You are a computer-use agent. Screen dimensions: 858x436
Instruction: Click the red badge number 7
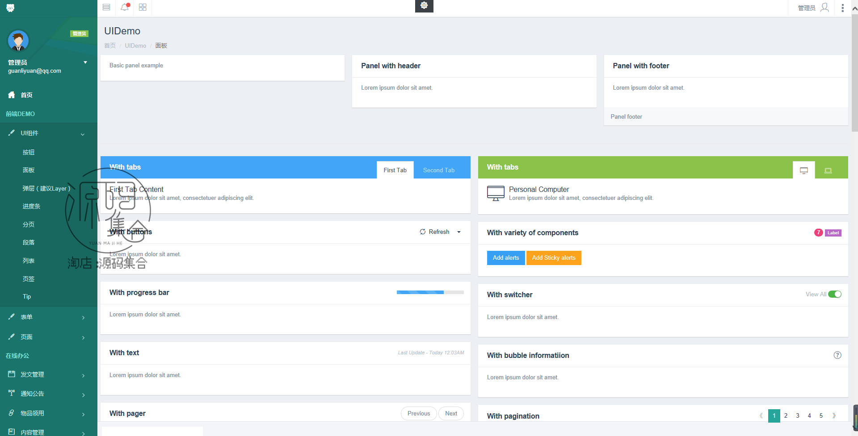[818, 233]
